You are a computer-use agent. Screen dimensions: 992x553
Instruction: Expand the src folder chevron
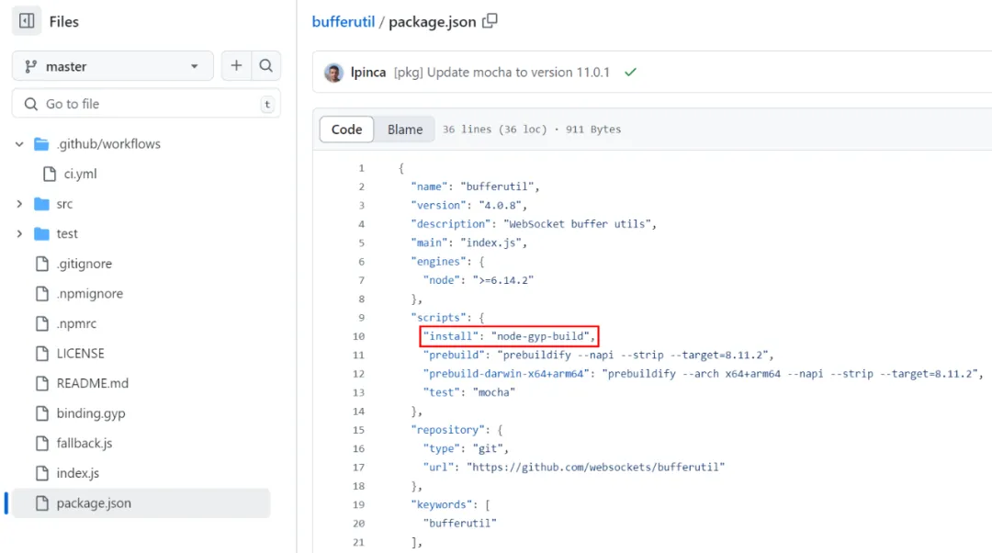click(19, 204)
